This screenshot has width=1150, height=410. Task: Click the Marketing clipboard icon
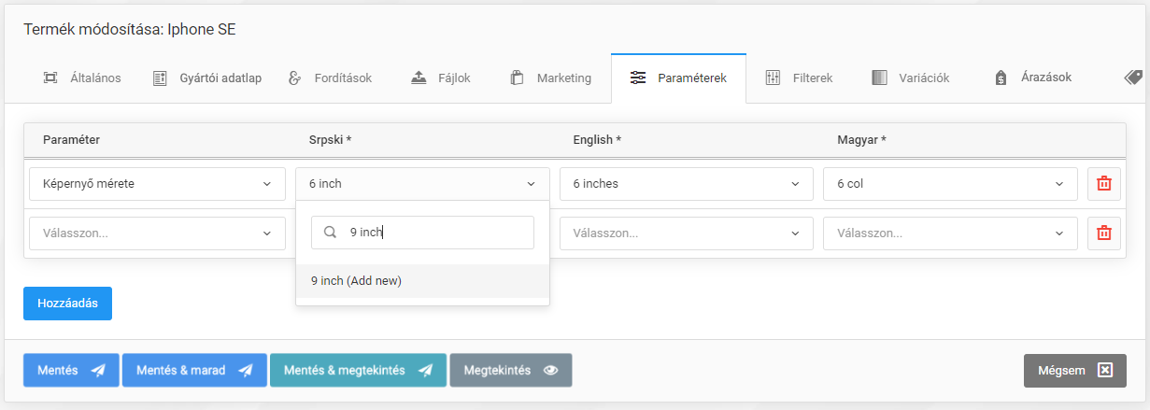(x=517, y=78)
